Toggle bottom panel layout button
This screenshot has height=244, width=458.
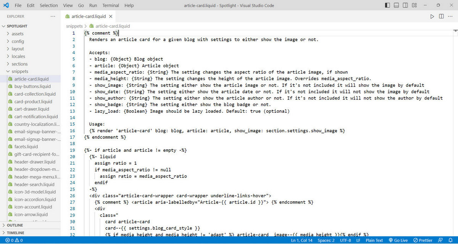tap(397, 5)
